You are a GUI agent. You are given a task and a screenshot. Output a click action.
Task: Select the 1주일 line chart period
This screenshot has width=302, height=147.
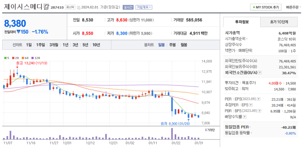pos(41,45)
